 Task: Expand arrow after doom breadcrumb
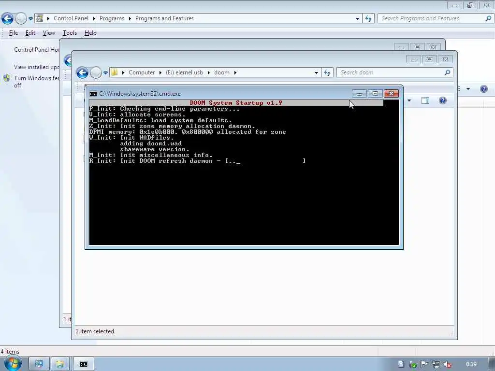point(235,72)
